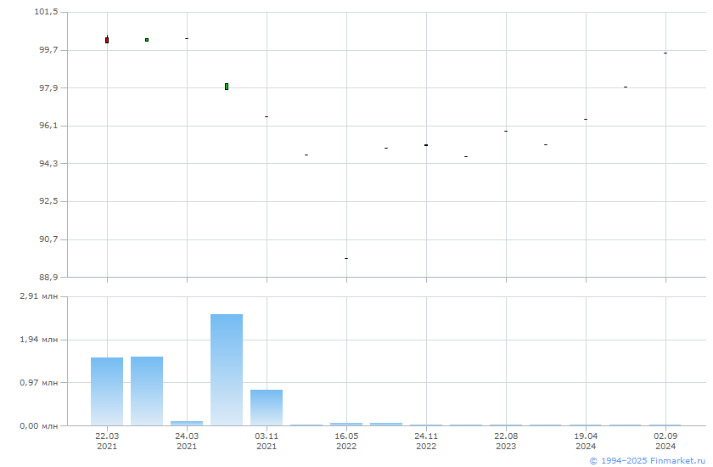Open the Finmarket.ru copyright link
This screenshot has height=467, width=713.
[x=647, y=461]
